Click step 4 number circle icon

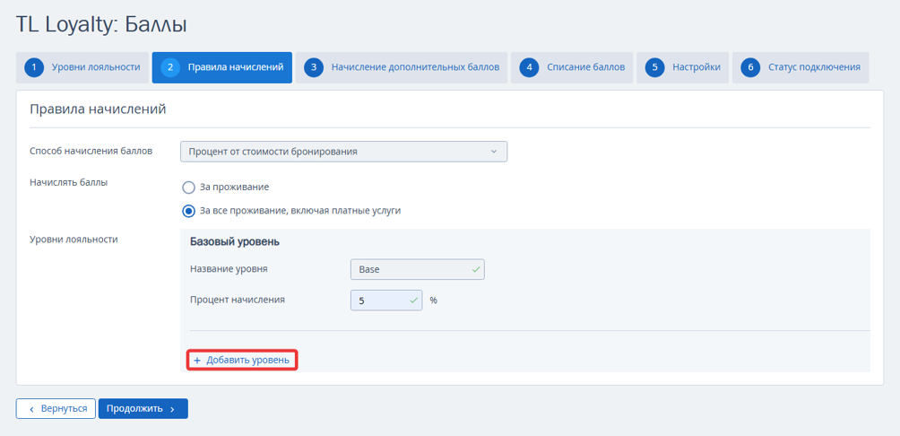pyautogui.click(x=529, y=68)
